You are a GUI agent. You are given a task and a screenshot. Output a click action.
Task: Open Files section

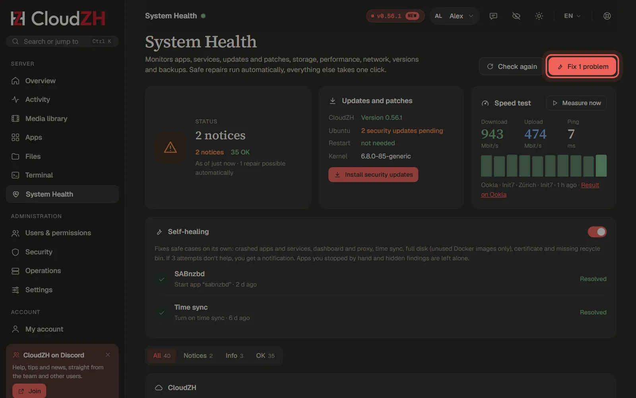pyautogui.click(x=62, y=156)
